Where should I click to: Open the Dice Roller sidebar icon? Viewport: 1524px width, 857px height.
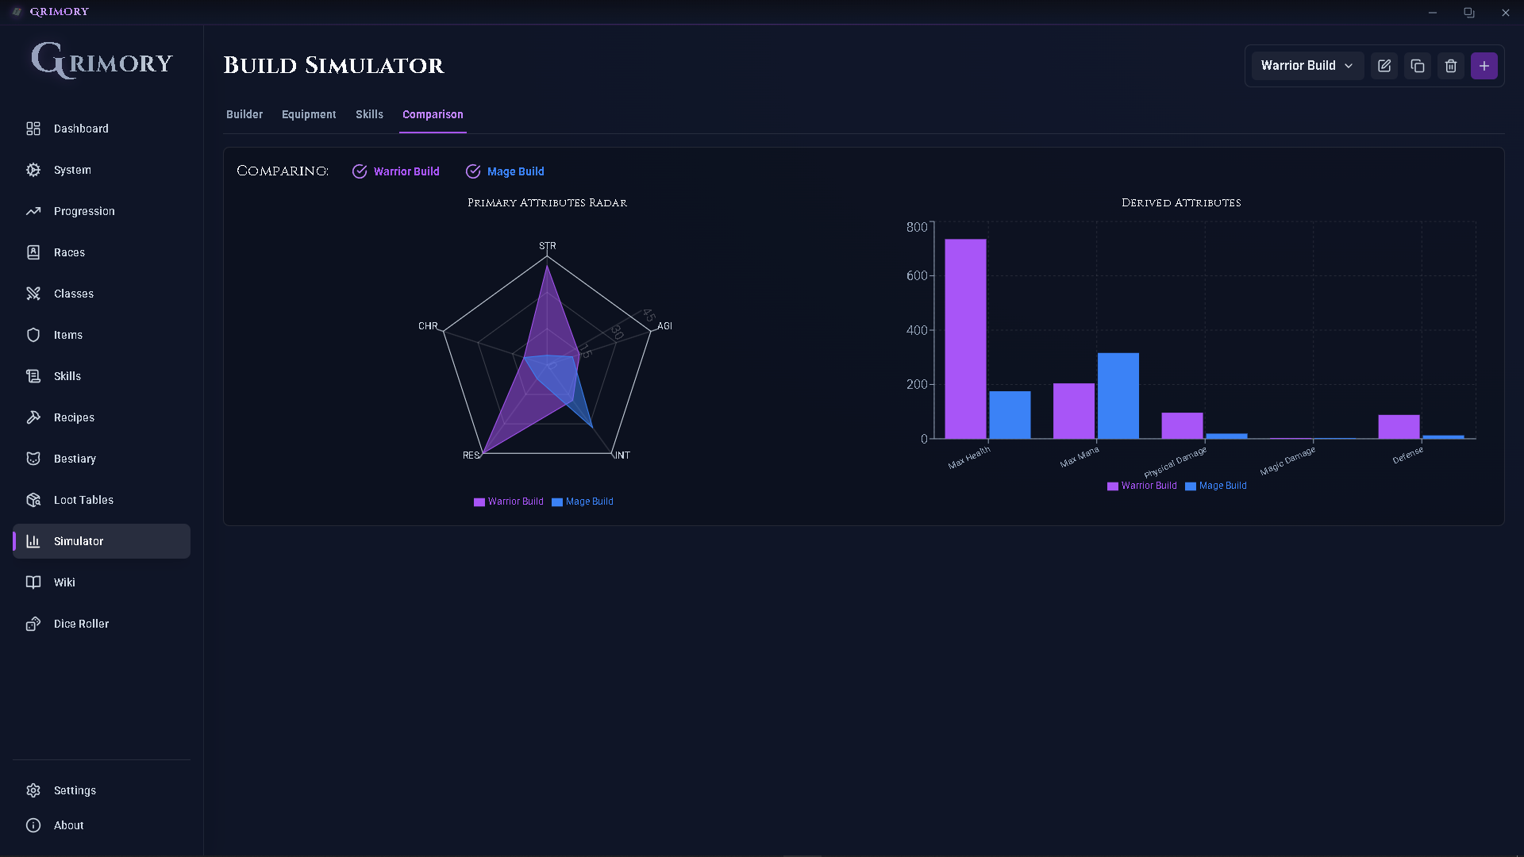click(x=33, y=624)
